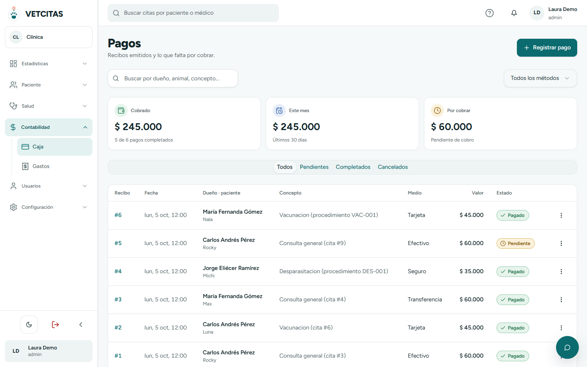The width and height of the screenshot is (587, 367).
Task: Expand the Configuración sidebar section
Action: 49,207
